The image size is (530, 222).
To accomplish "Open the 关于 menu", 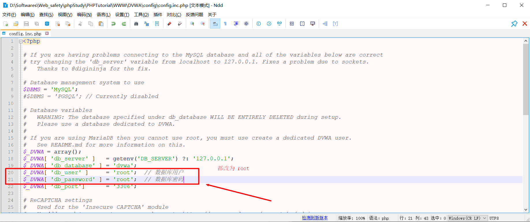I will point(212,14).
